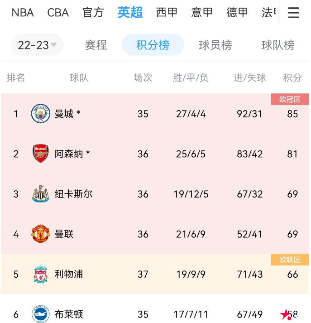Switch to the NBA tab
The height and width of the screenshot is (323, 311).
click(x=23, y=13)
